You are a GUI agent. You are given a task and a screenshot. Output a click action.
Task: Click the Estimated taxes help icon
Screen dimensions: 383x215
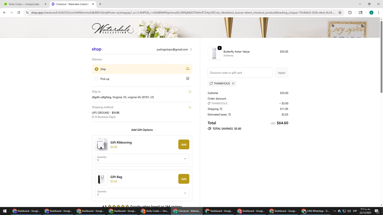(x=230, y=115)
